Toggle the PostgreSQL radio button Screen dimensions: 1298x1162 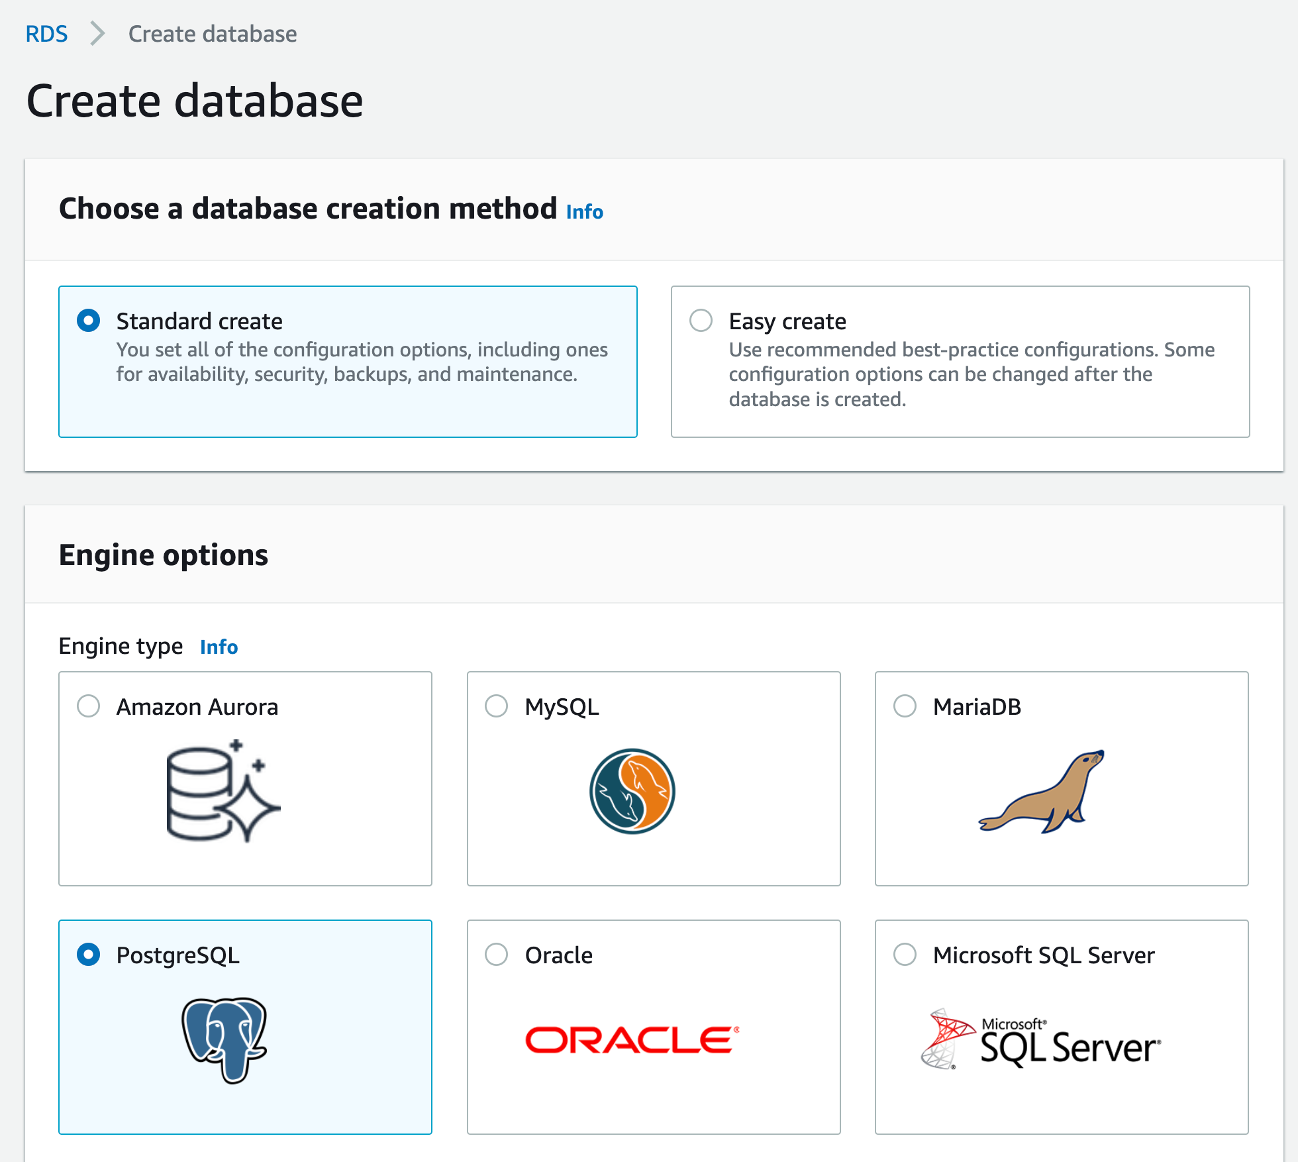coord(89,955)
